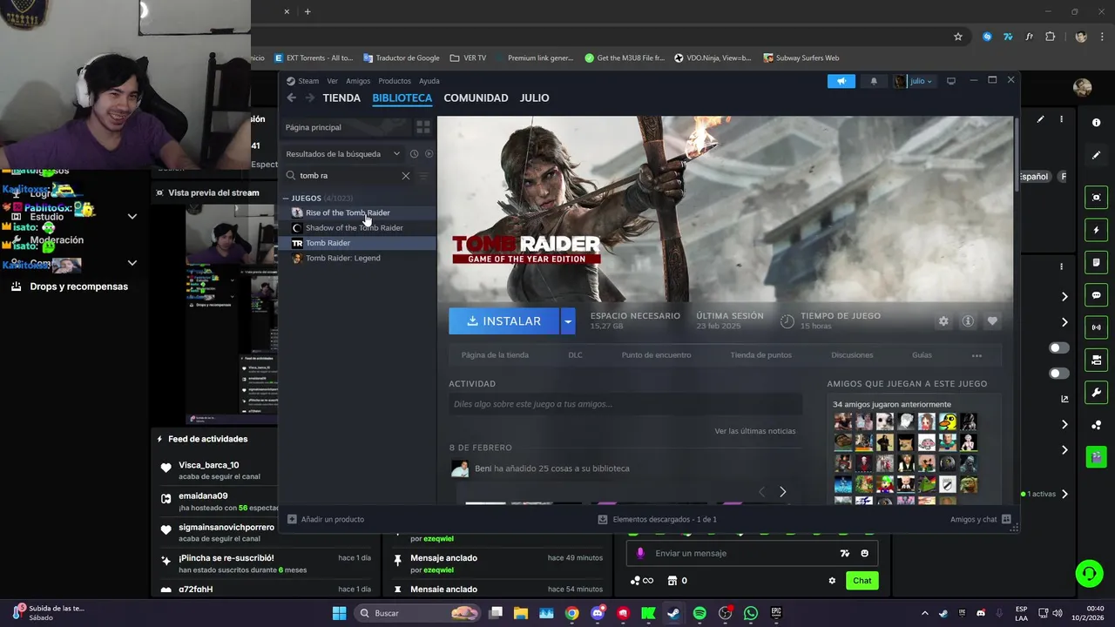Open Spotify from the Windows taskbar
The height and width of the screenshot is (627, 1115).
coord(699,613)
